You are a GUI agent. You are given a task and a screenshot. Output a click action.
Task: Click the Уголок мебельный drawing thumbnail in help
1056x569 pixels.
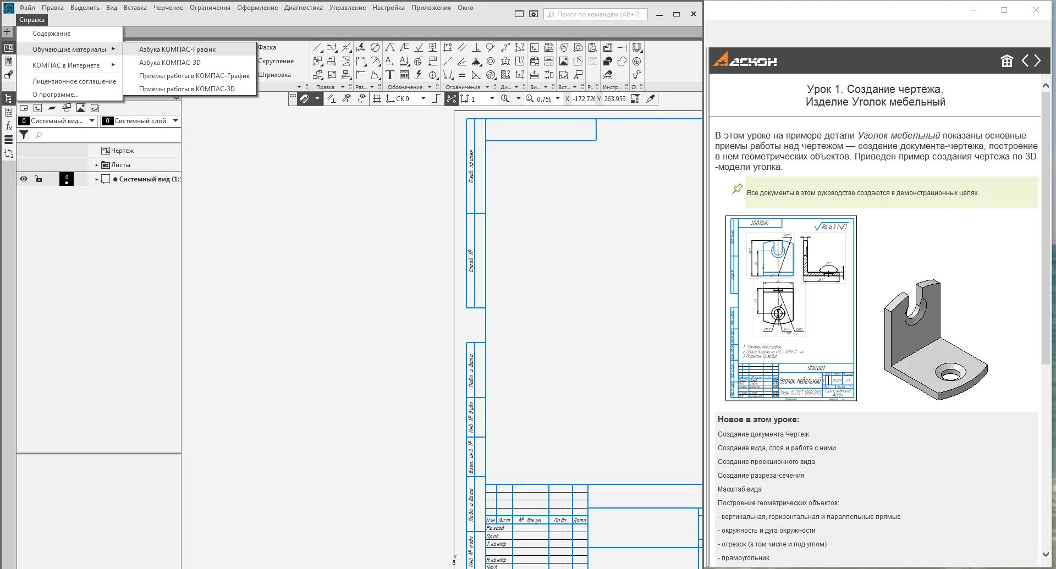coord(791,308)
